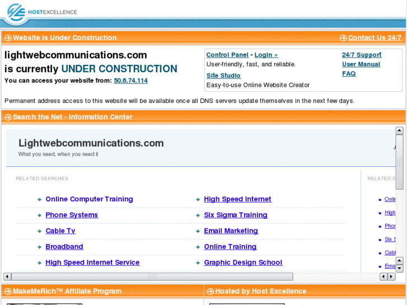Screen dimensions: 407x305
Task: Click arrow icon beside MakeMeRich Affiliate Program
Action: [8, 291]
